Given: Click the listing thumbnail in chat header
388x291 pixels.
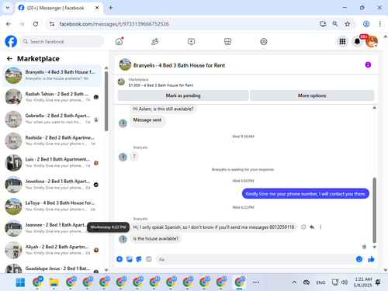Looking at the screenshot, I should coord(125,64).
